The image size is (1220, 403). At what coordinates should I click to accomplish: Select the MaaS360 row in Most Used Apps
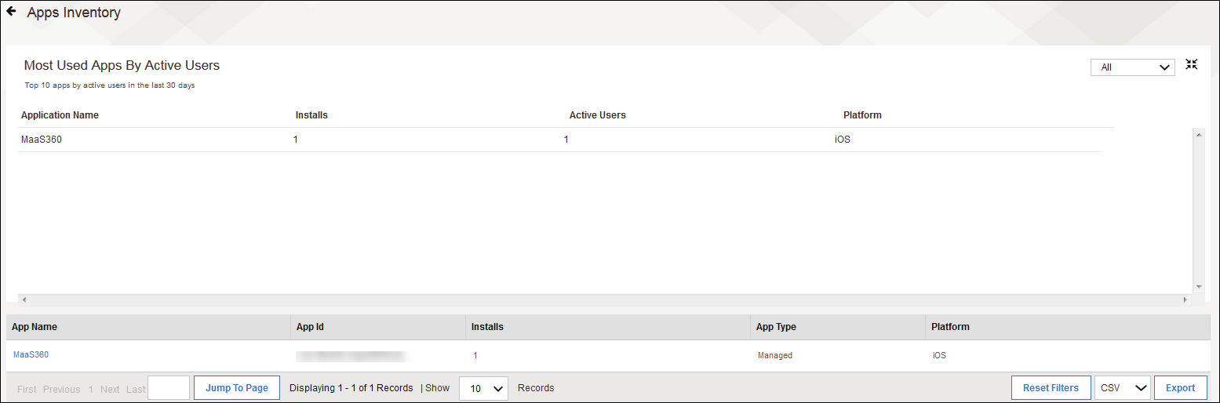point(560,140)
